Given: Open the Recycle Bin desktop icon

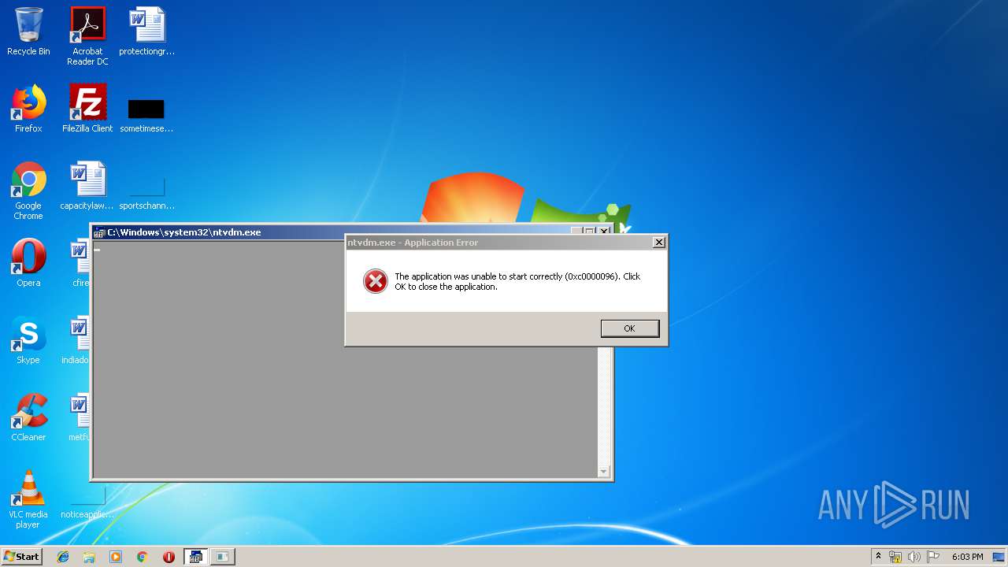Looking at the screenshot, I should pos(28,32).
